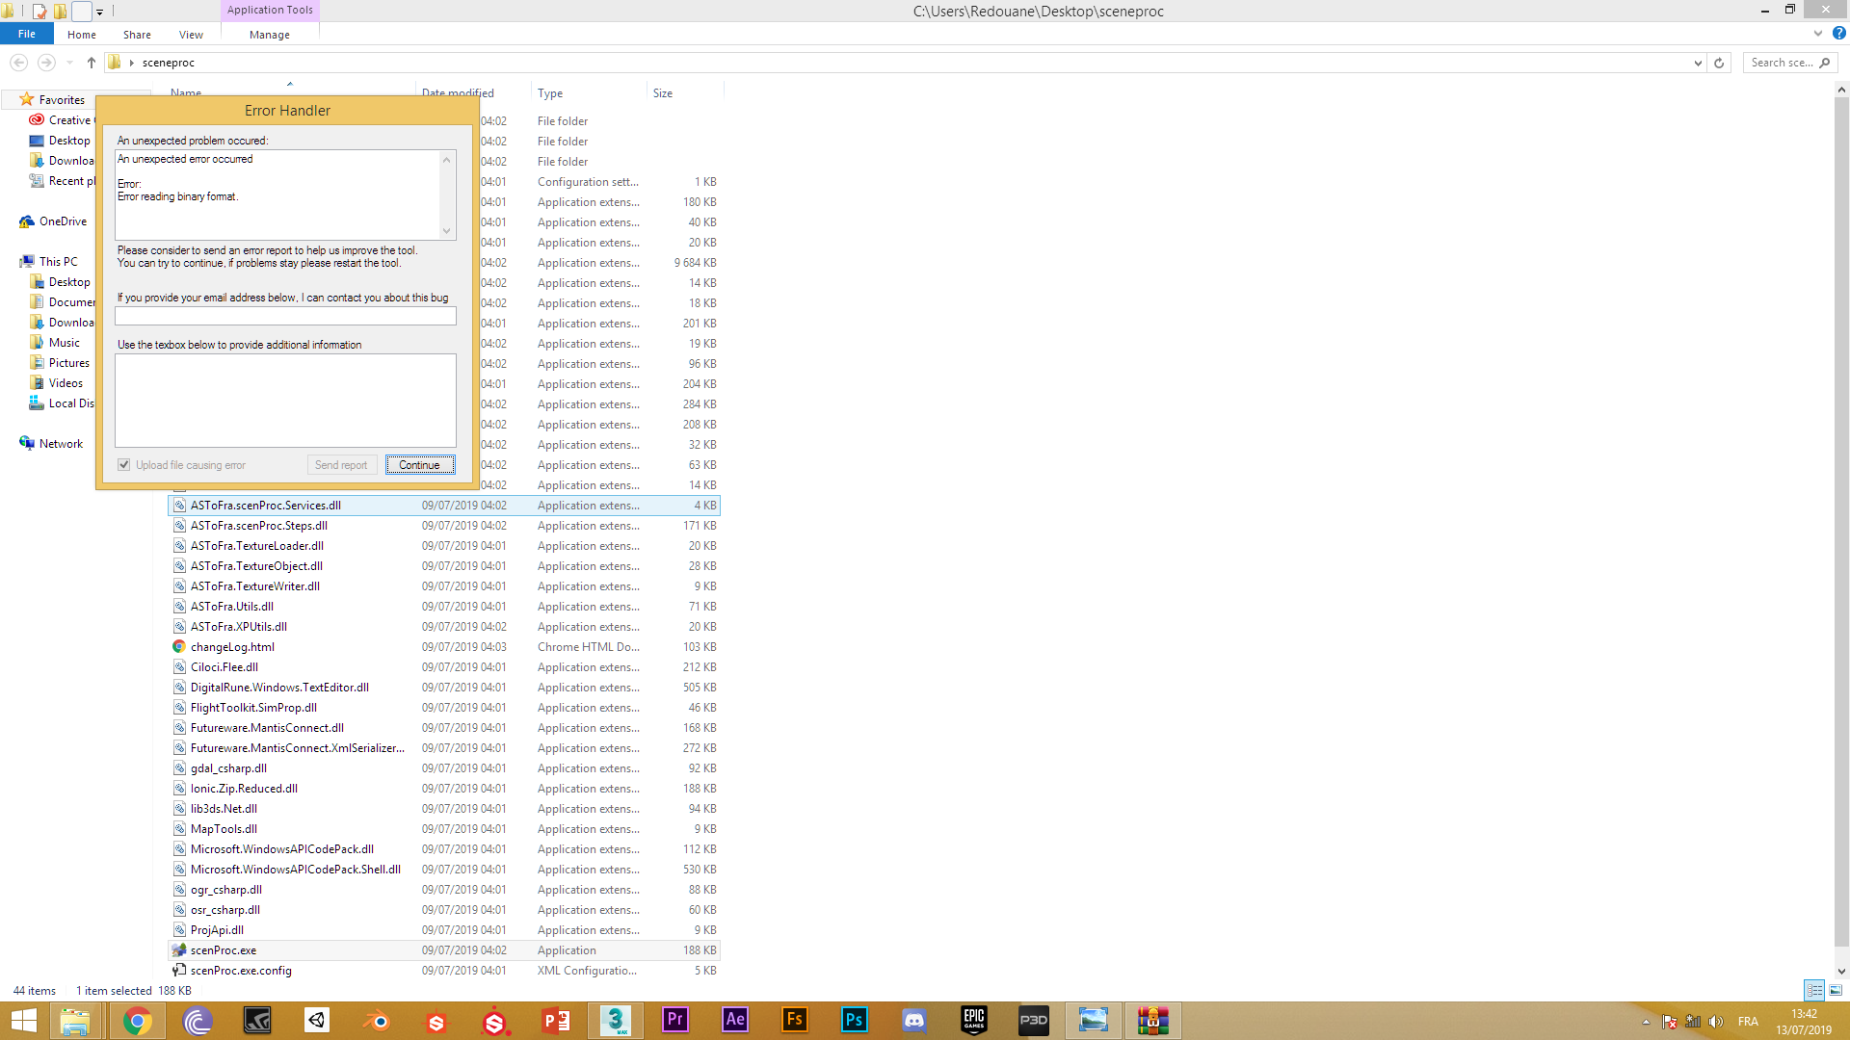The width and height of the screenshot is (1850, 1040).
Task: Expand the ribbon with the chevron
Action: (x=1818, y=34)
